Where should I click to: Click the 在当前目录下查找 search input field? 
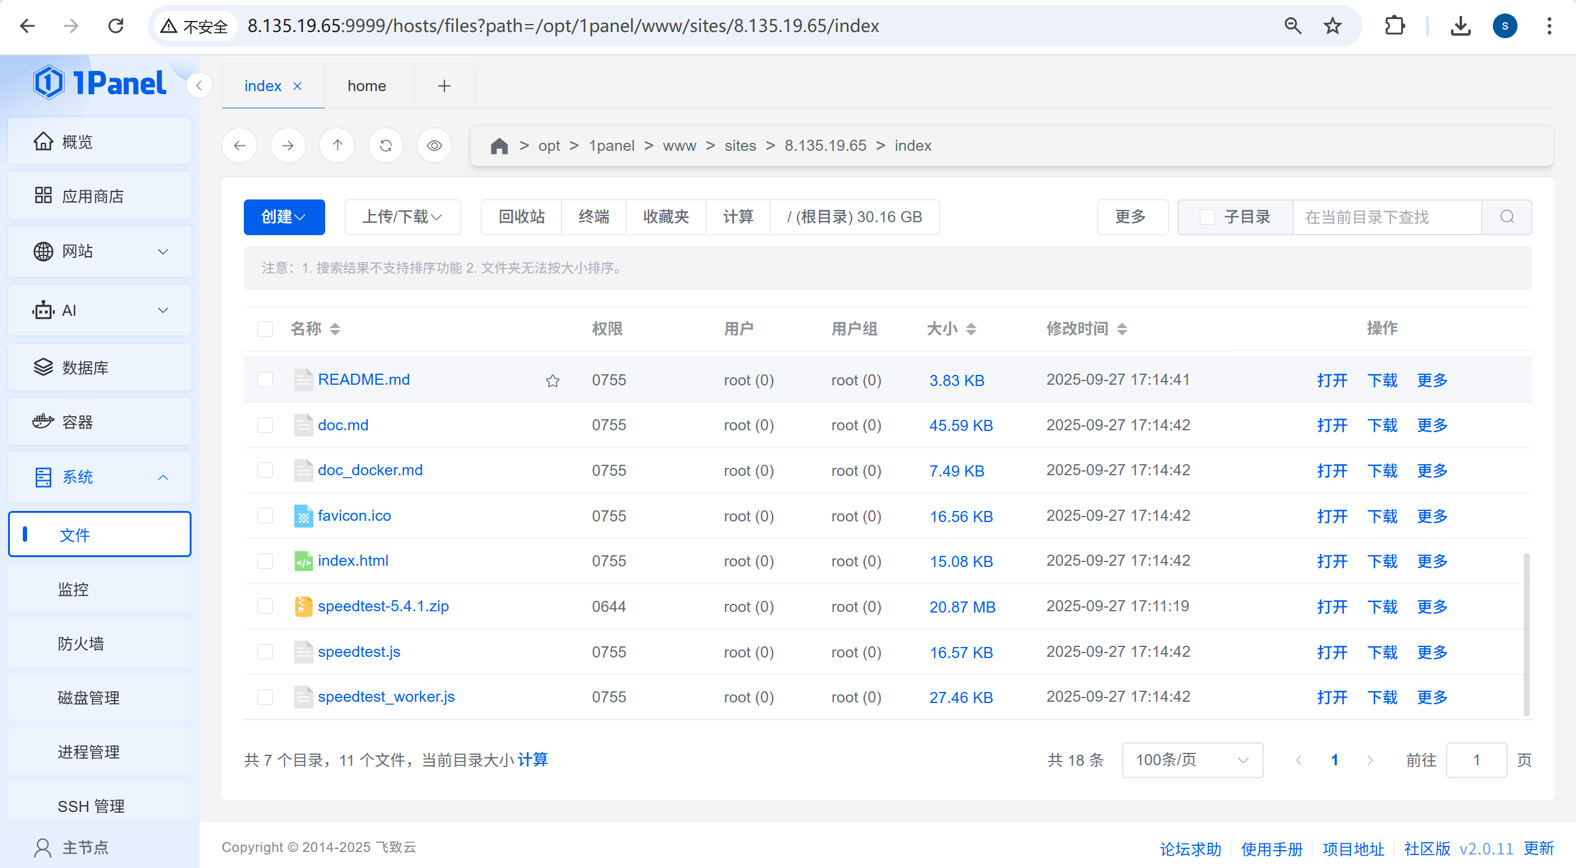1386,217
